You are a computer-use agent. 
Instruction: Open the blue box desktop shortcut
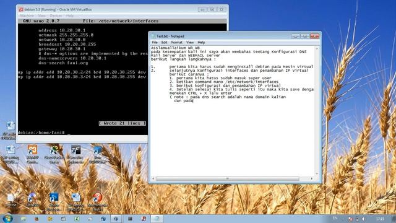click(x=98, y=154)
